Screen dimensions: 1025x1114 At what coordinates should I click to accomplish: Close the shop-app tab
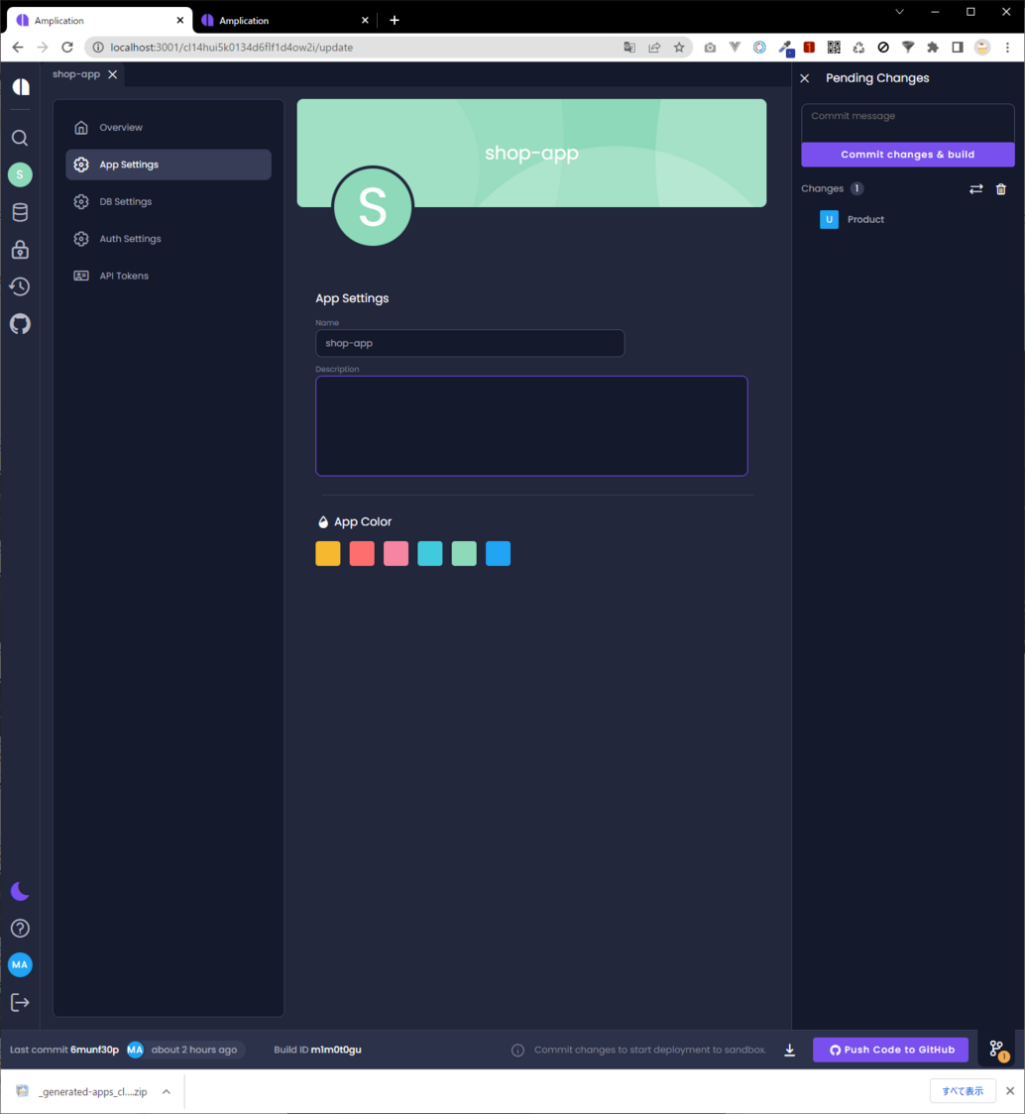point(112,74)
